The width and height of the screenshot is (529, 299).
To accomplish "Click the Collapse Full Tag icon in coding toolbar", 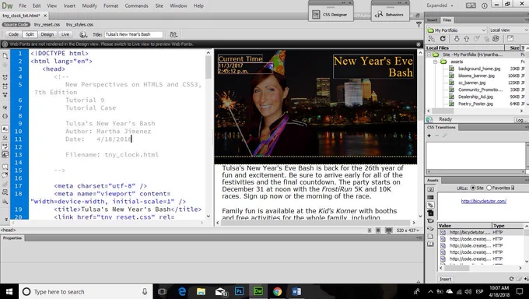I will click(5, 77).
